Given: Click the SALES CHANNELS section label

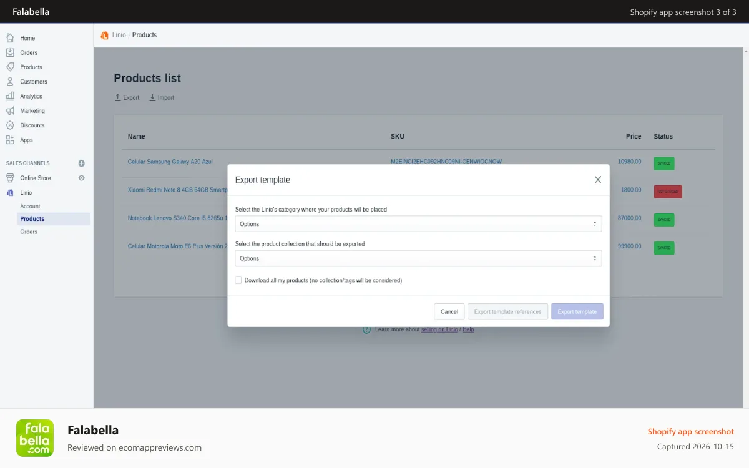Looking at the screenshot, I should (x=27, y=163).
